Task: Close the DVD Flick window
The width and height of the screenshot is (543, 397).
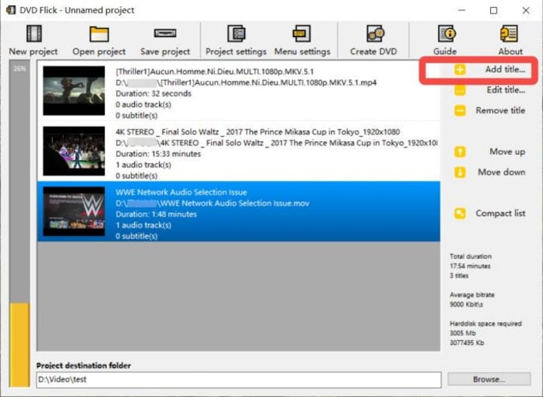Action: [x=526, y=11]
